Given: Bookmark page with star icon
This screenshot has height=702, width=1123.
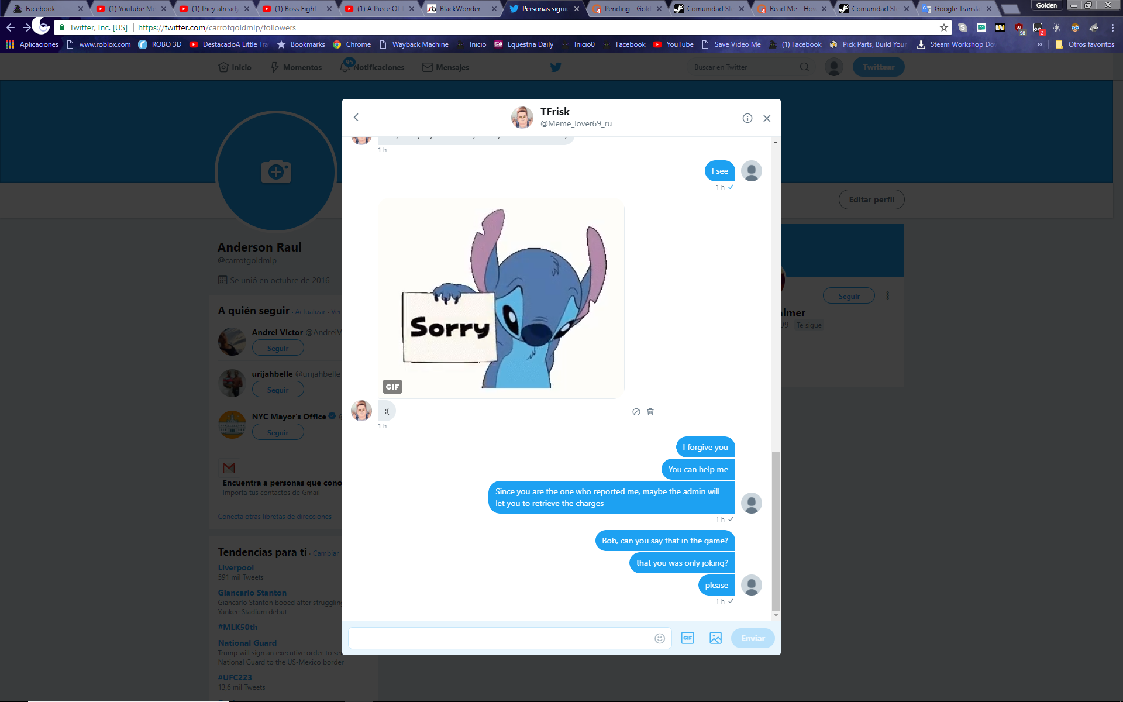Looking at the screenshot, I should pos(943,27).
